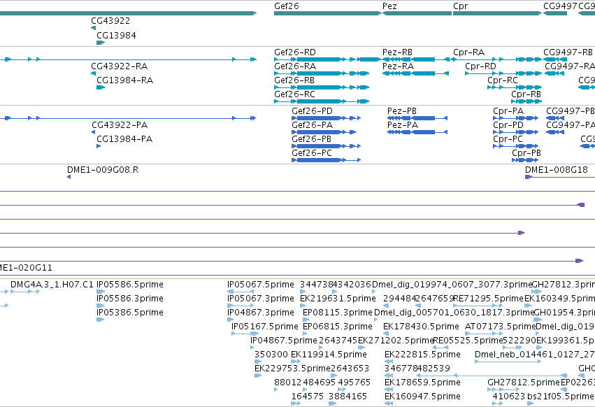Click CG43922-PA protein label
This screenshot has height=407, width=595.
click(120, 125)
